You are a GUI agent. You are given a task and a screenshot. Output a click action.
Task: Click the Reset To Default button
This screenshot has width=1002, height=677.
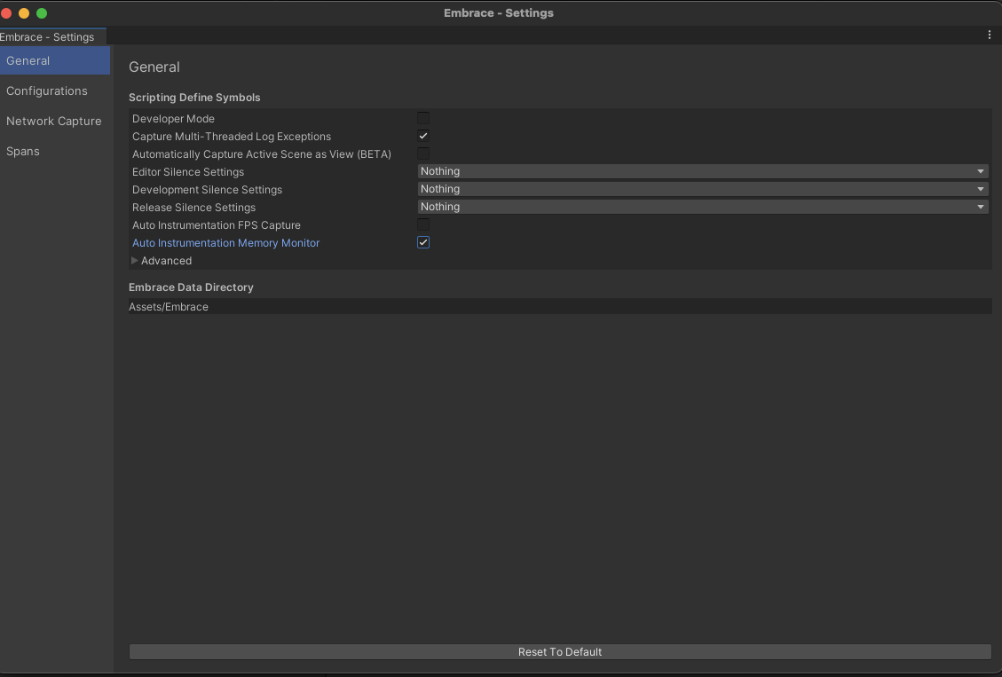pos(560,651)
